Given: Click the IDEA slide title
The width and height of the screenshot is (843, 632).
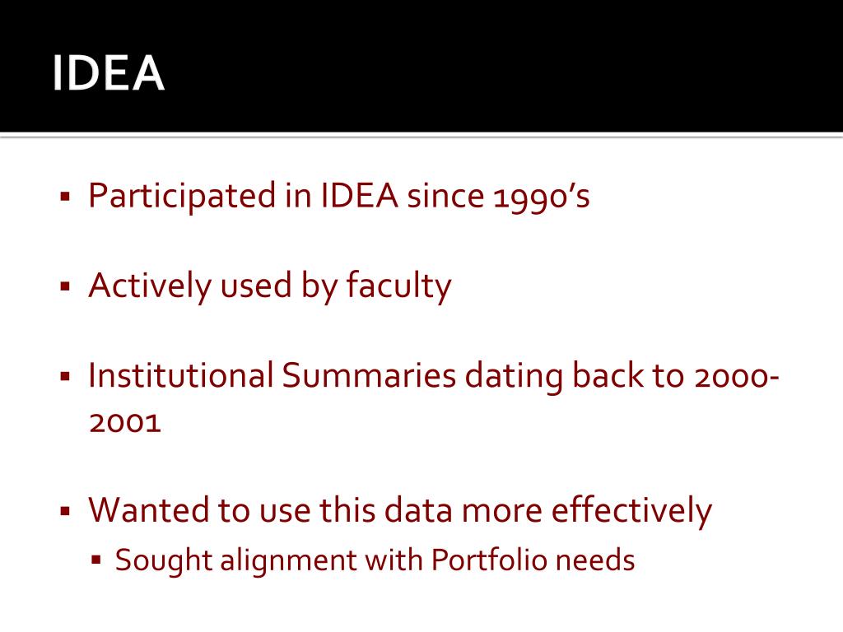Looking at the screenshot, I should tap(108, 73).
